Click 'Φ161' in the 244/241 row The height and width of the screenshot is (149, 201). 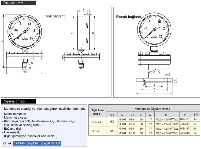[123, 124]
